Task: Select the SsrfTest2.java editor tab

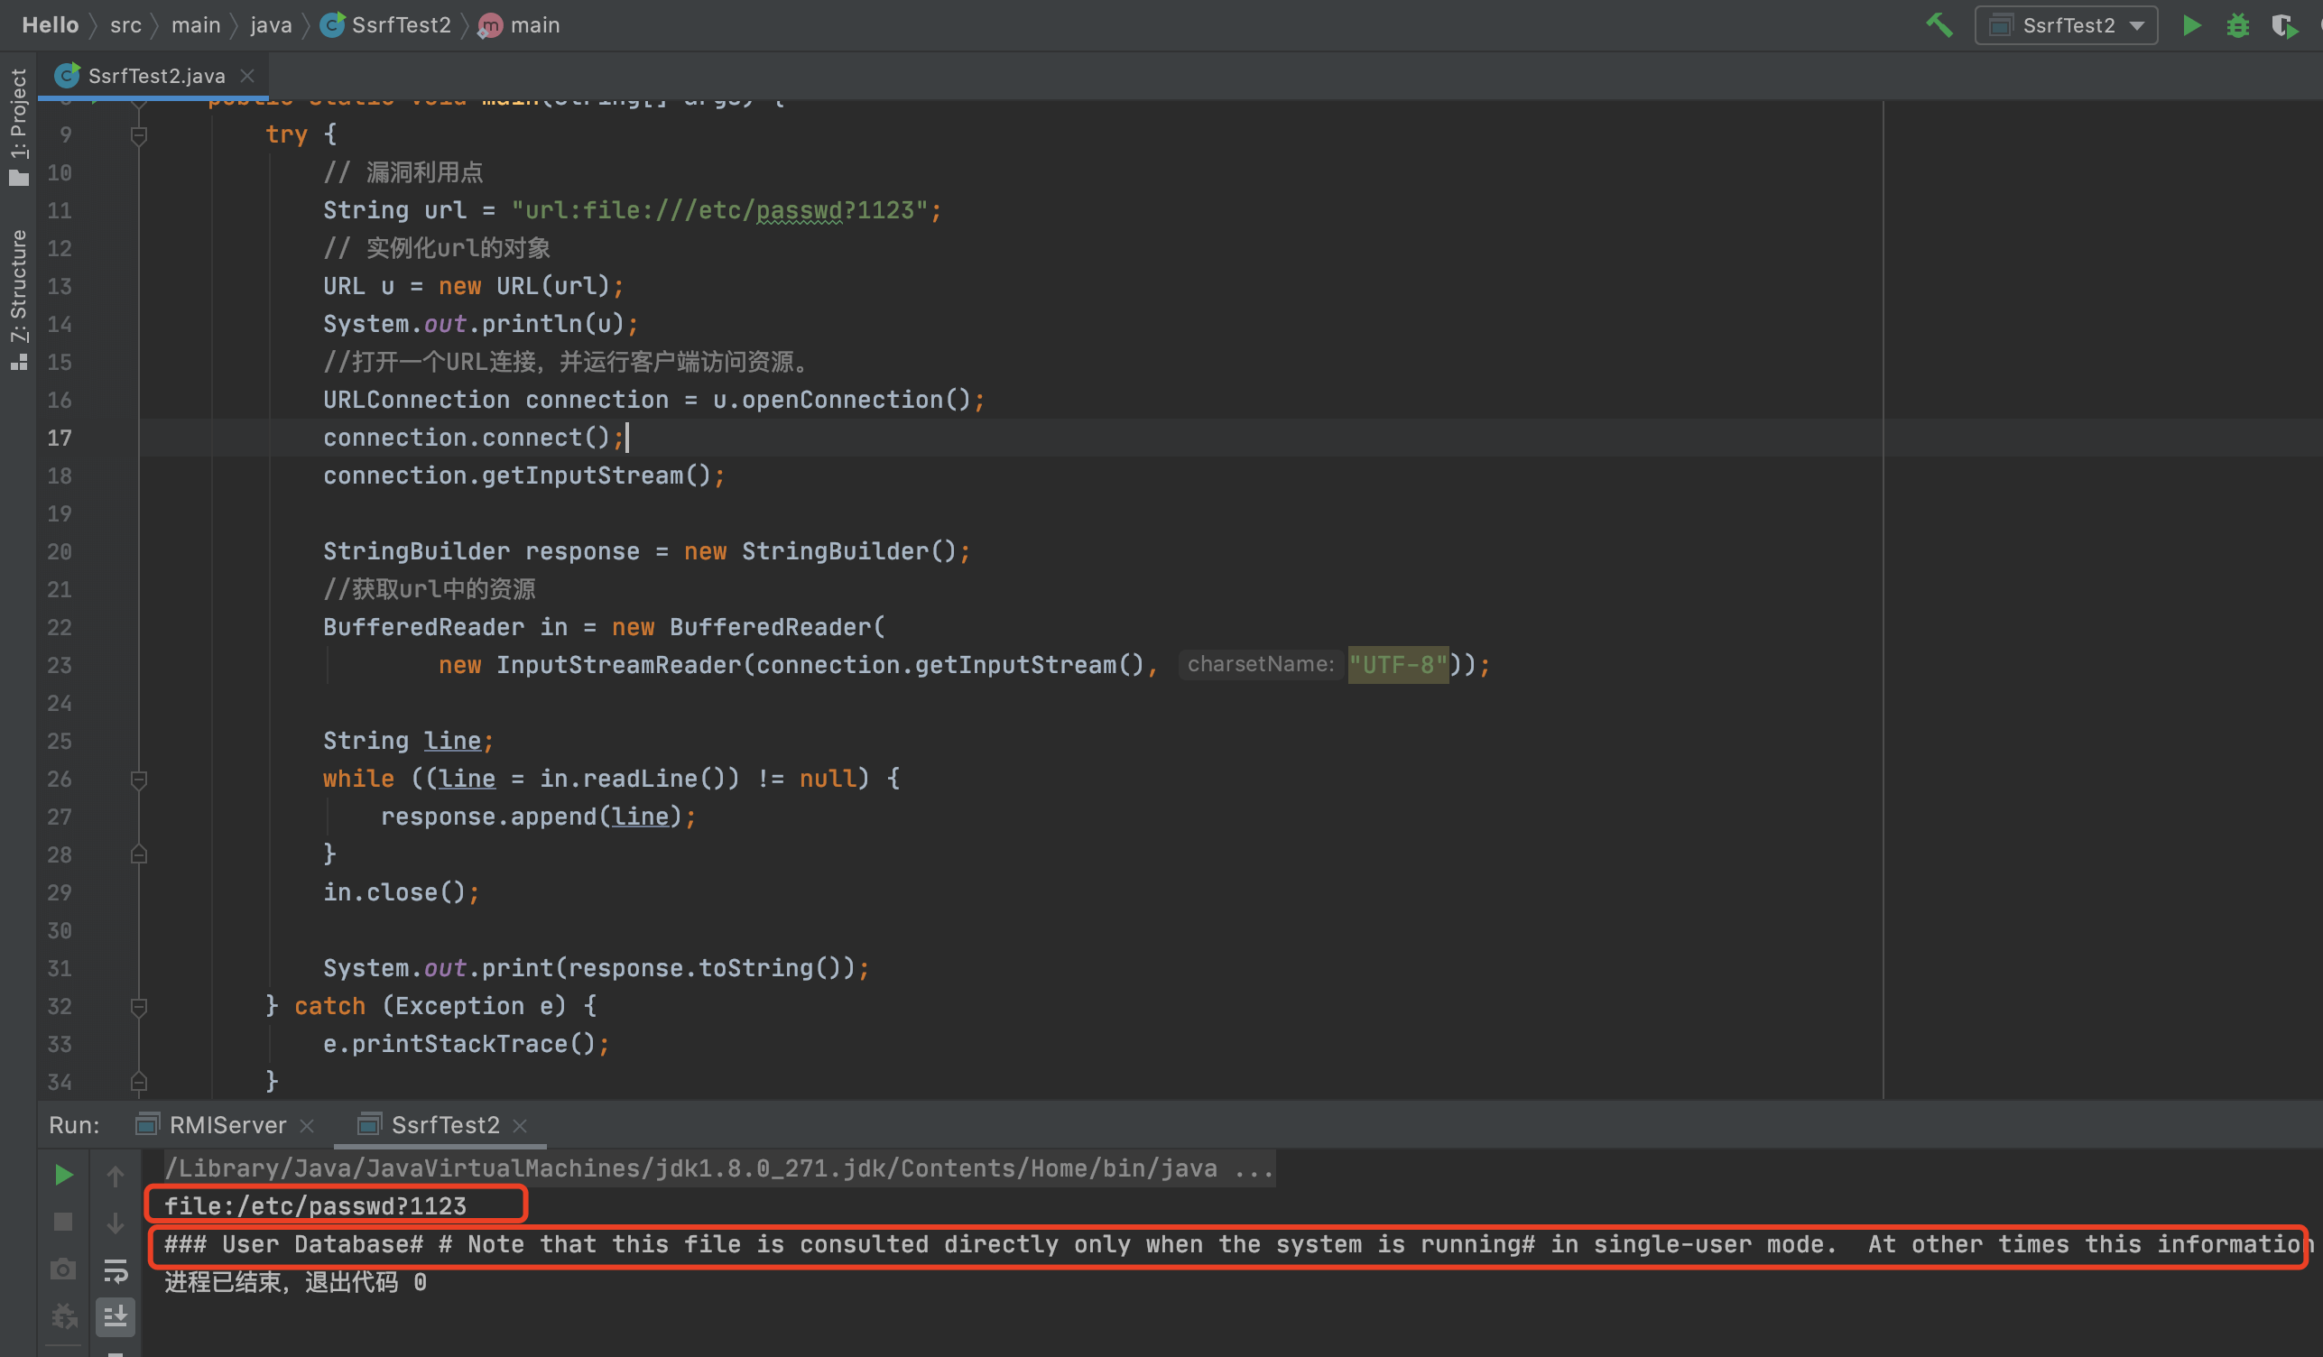Action: coord(155,76)
